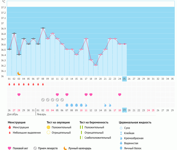Click the medication icon on cycle day 08
Viewport: 177px width, 150px height.
[43, 100]
